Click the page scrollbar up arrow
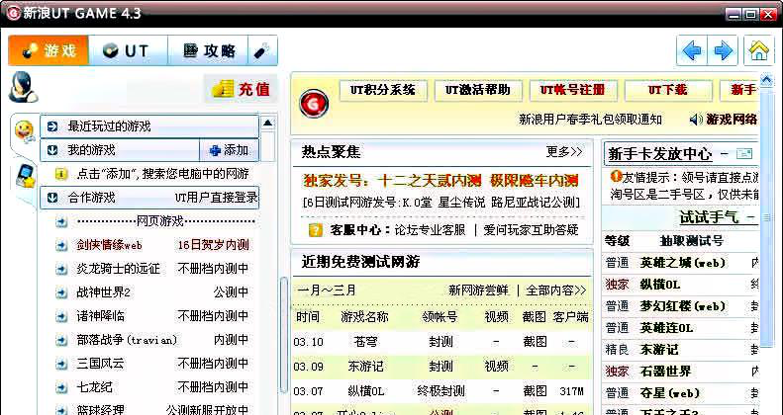 click(766, 80)
